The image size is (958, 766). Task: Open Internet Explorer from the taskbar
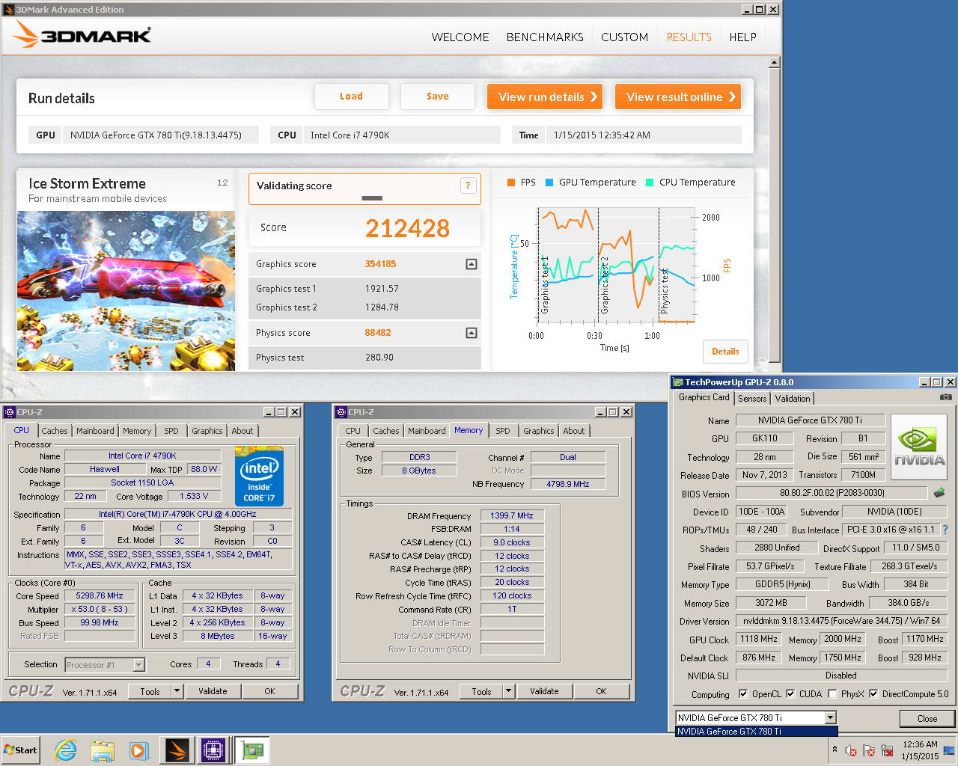66,750
